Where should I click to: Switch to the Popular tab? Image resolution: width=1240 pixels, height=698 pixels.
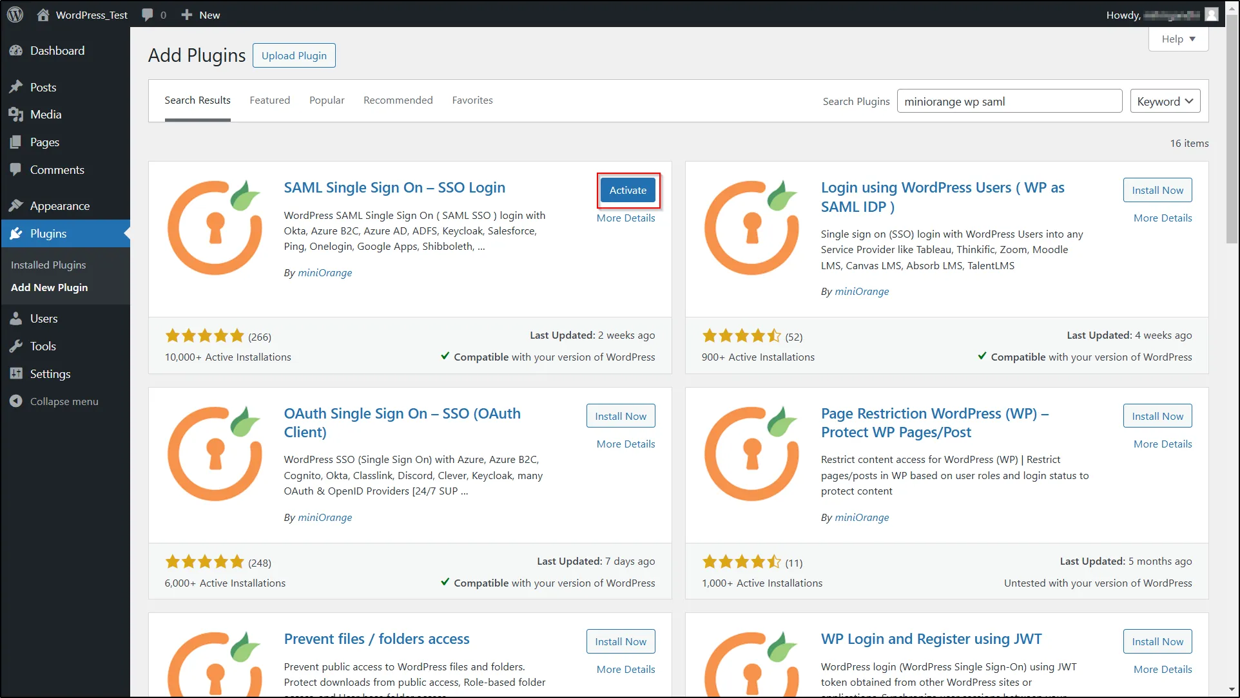click(327, 100)
